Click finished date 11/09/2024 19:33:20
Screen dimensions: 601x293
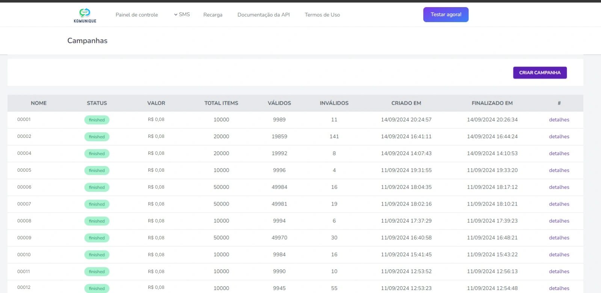(x=492, y=170)
